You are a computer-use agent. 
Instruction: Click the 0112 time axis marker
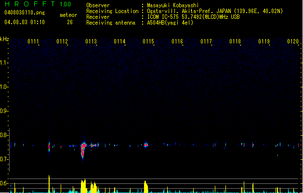[62, 41]
